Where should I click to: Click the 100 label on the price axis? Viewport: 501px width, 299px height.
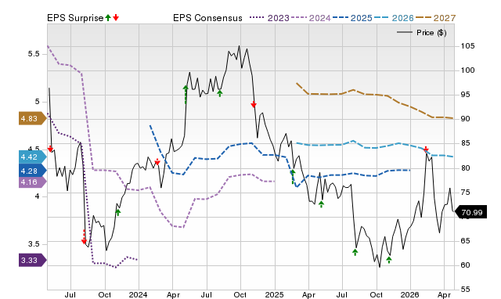pyautogui.click(x=467, y=70)
